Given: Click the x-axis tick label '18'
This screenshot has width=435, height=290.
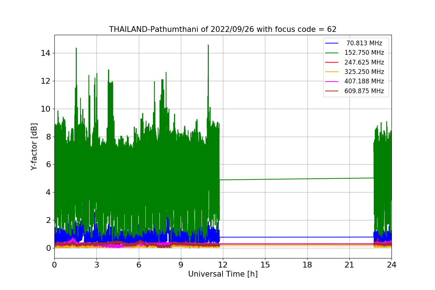Looking at the screenshot, I should click(307, 265).
